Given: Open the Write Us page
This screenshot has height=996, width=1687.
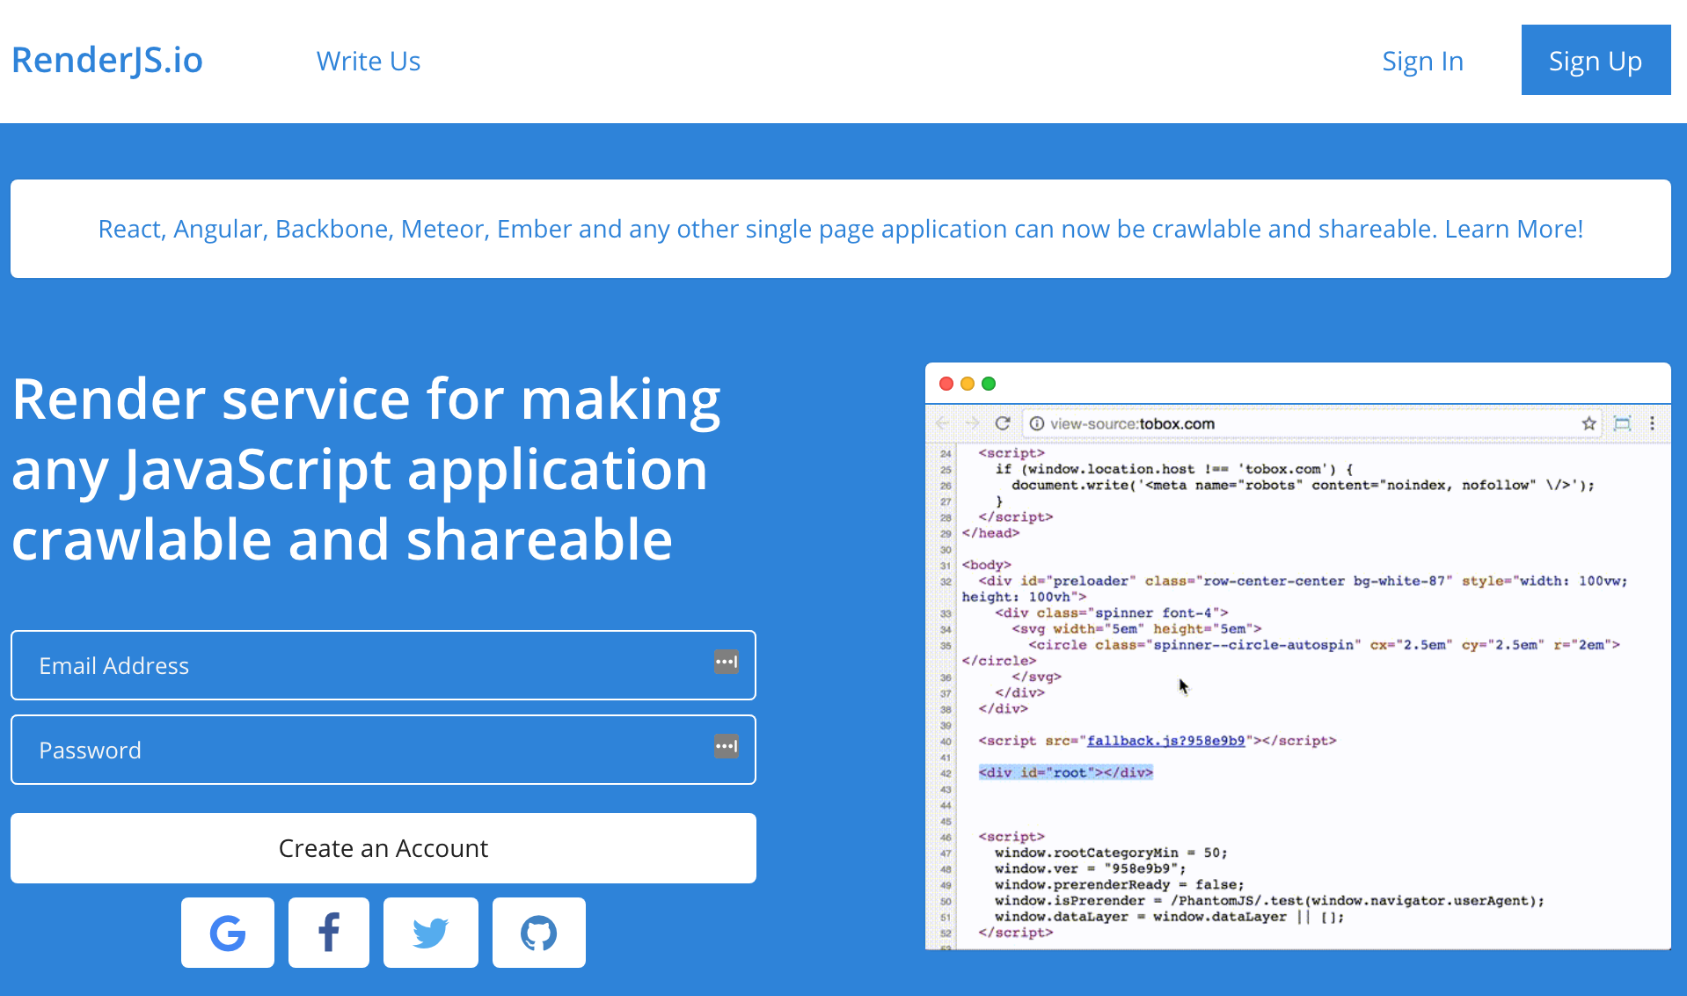Looking at the screenshot, I should point(369,61).
